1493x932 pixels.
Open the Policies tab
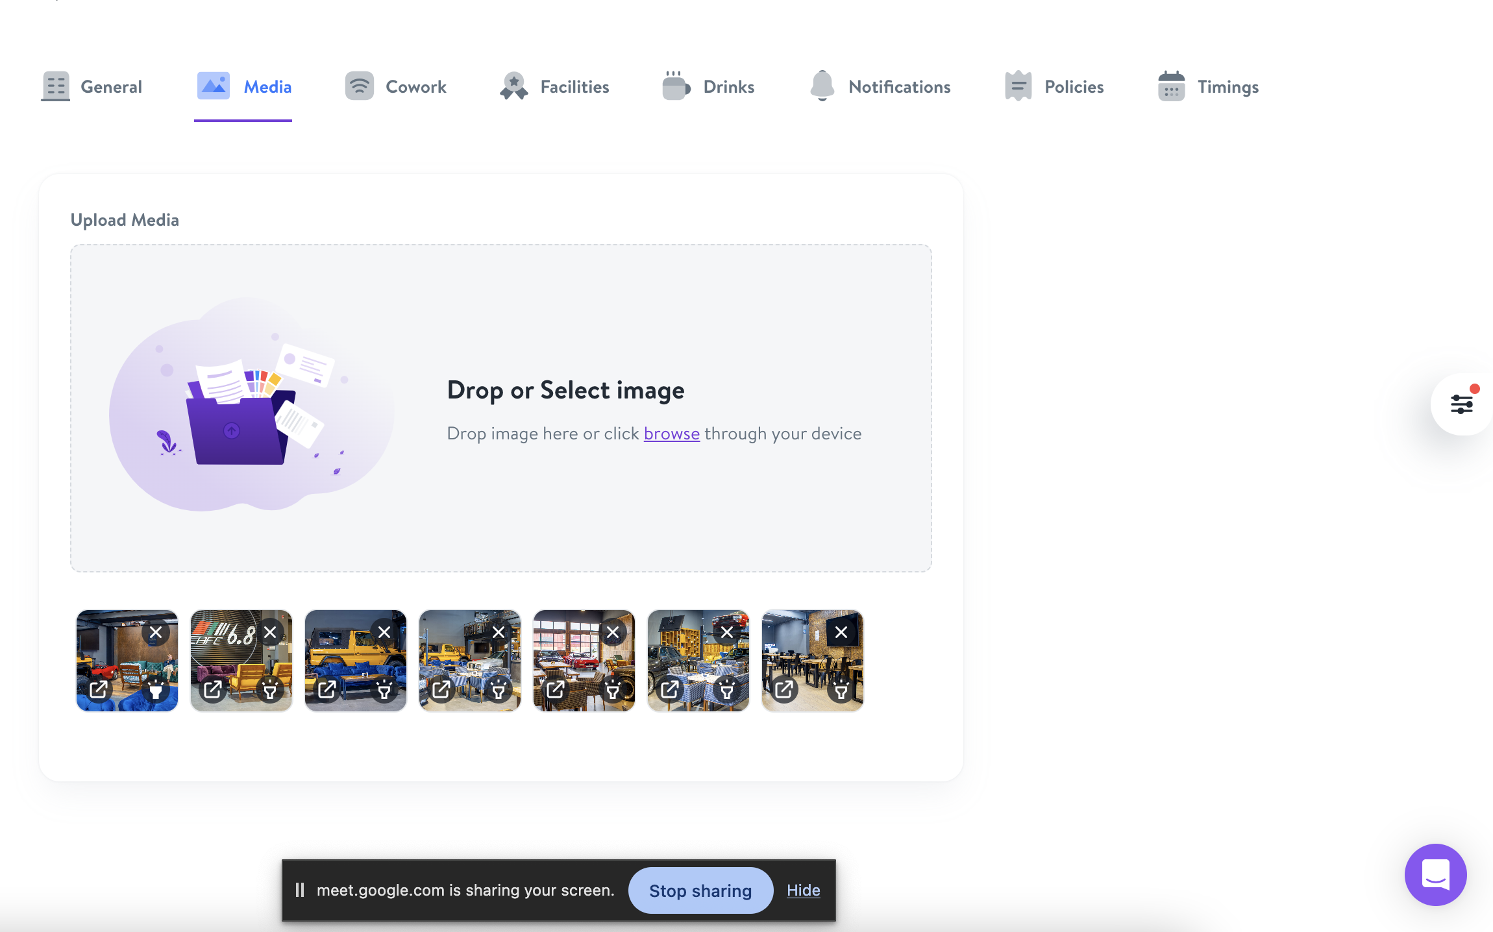[1053, 86]
